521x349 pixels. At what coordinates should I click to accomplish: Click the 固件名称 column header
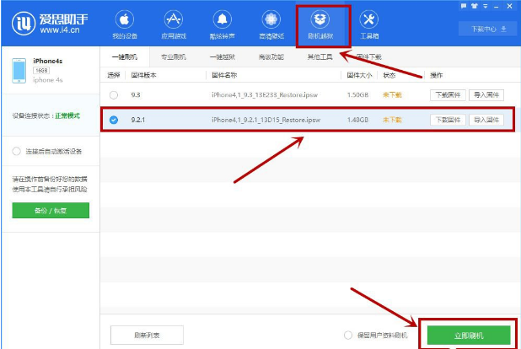point(224,76)
